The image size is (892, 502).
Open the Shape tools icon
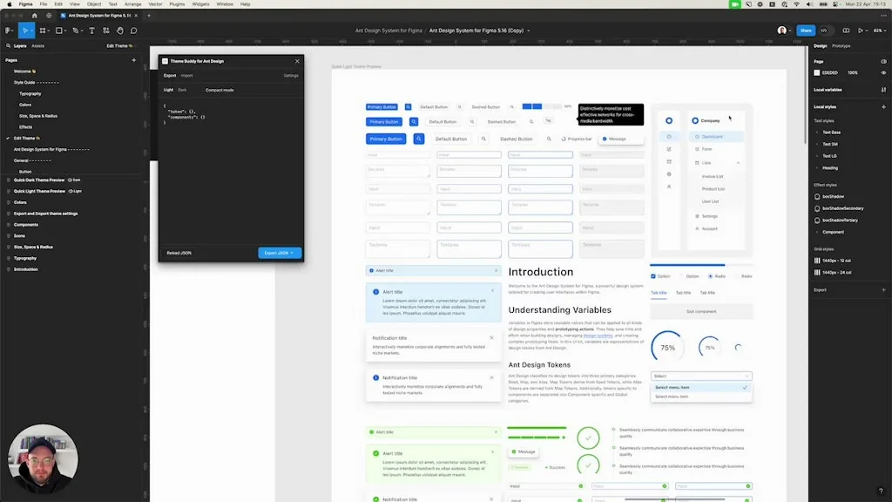coord(59,31)
